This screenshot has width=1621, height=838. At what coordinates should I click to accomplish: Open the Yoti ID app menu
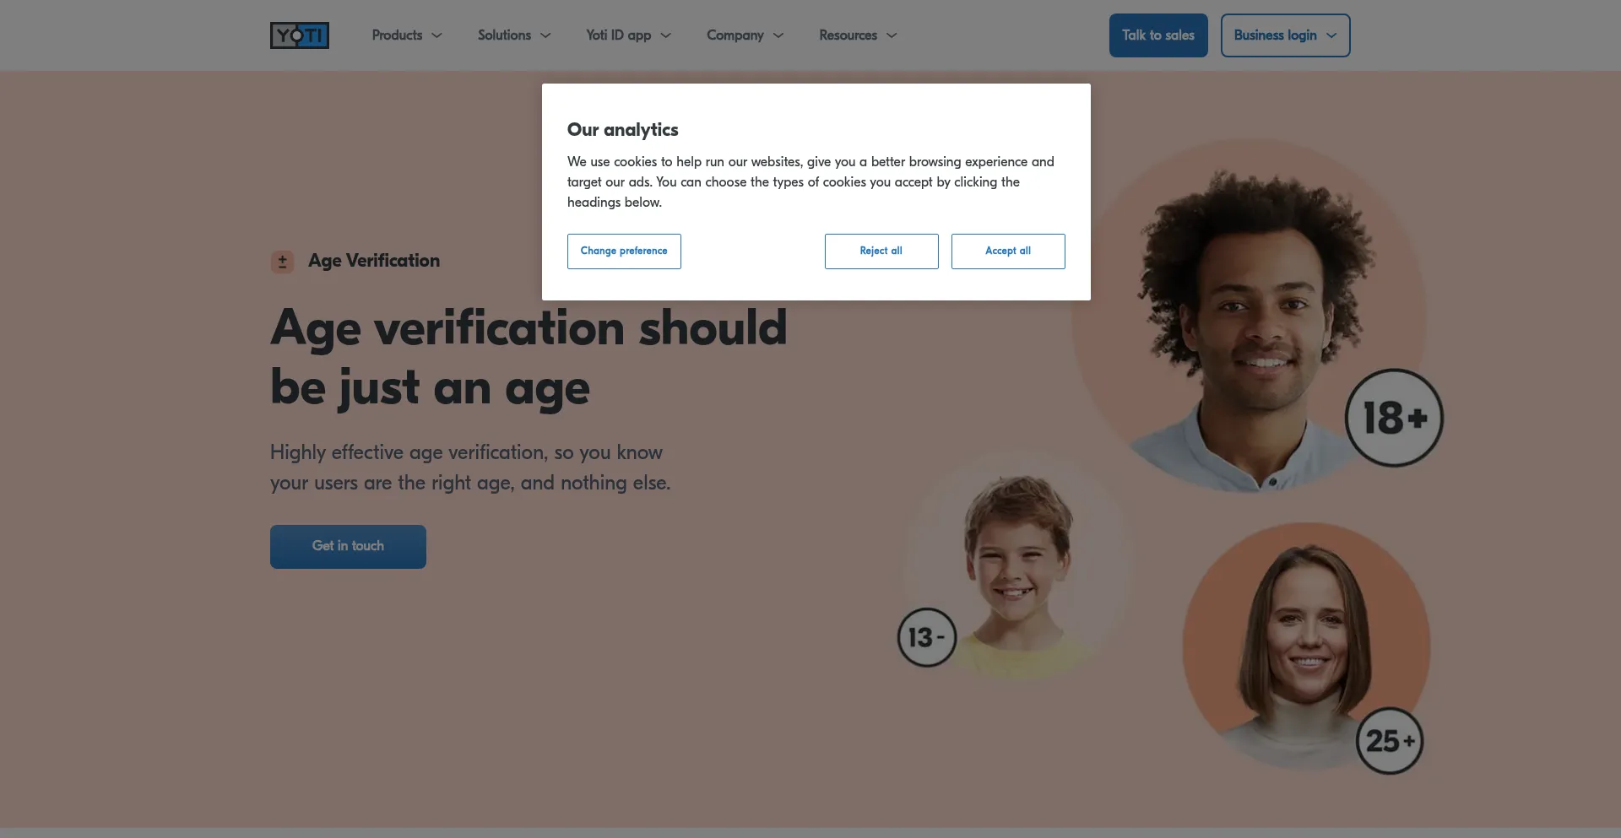(628, 35)
